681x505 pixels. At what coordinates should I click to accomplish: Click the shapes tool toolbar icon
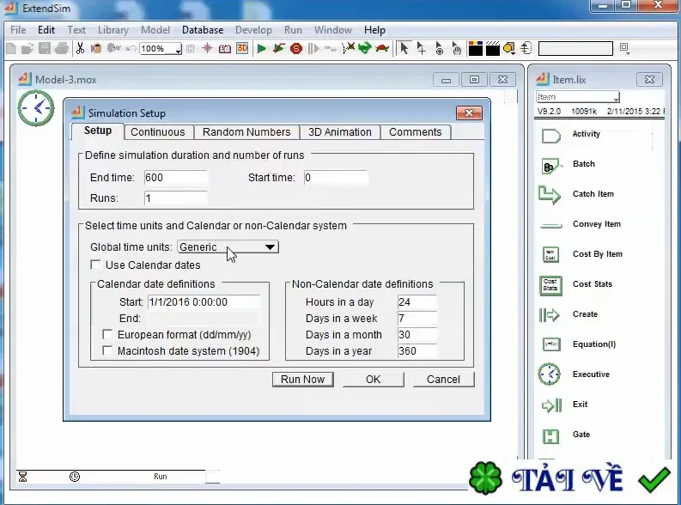[x=509, y=49]
